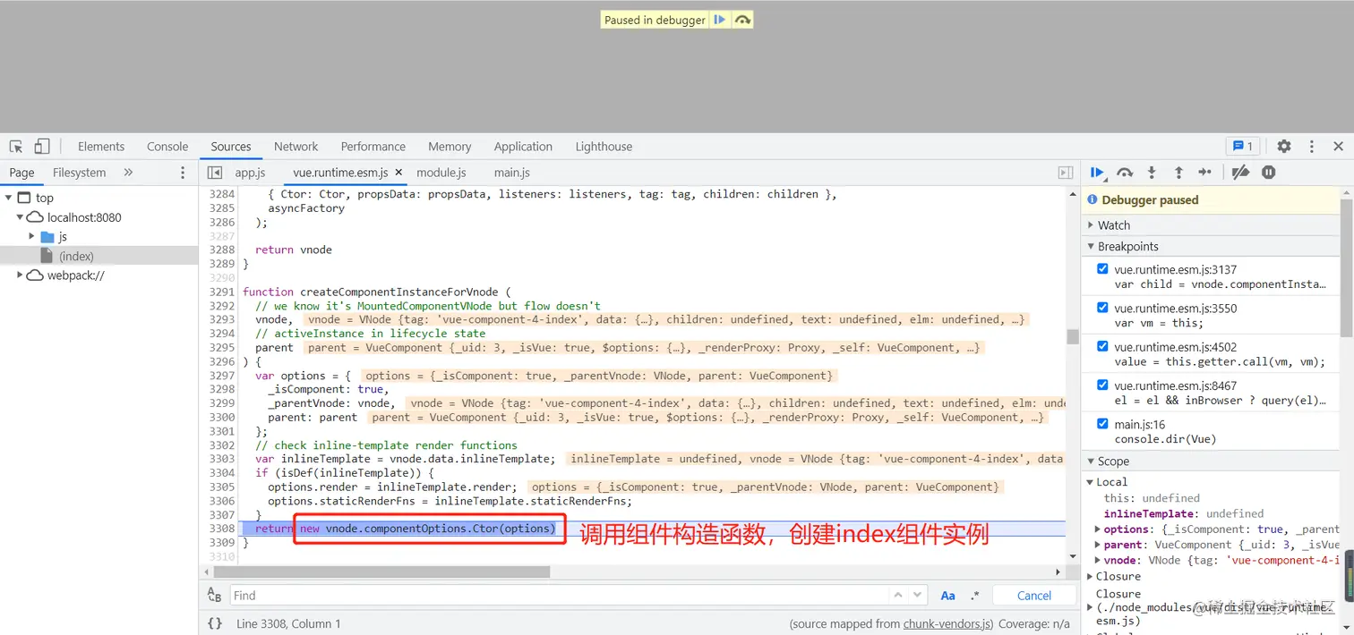This screenshot has height=635, width=1354.
Task: Toggle the device toolbar icon
Action: 42,147
